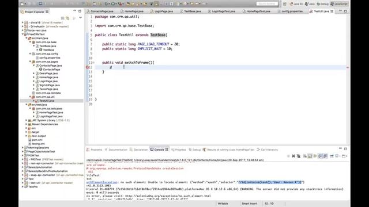The image size is (369, 207).
Task: Collapse the src/main/java folder
Action: [27, 38]
